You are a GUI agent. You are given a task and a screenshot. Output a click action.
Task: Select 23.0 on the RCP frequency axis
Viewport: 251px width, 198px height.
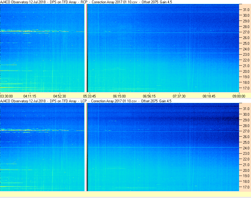point(246,55)
